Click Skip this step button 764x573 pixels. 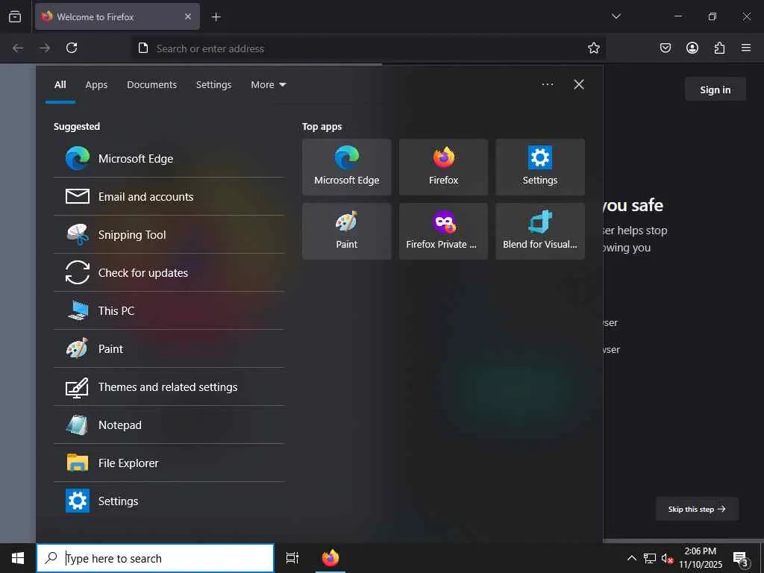[697, 509]
